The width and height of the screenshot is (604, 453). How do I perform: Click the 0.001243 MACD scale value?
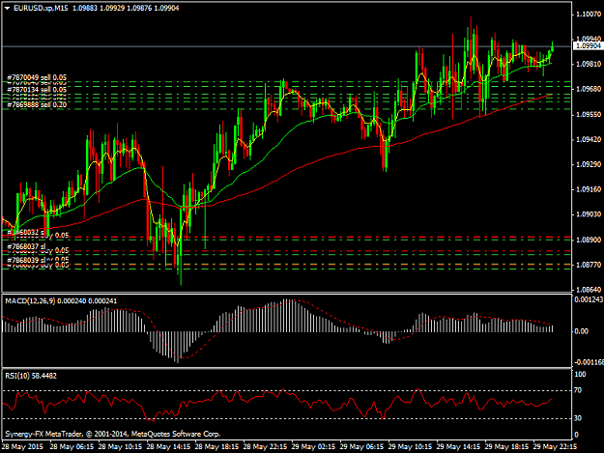pyautogui.click(x=589, y=299)
